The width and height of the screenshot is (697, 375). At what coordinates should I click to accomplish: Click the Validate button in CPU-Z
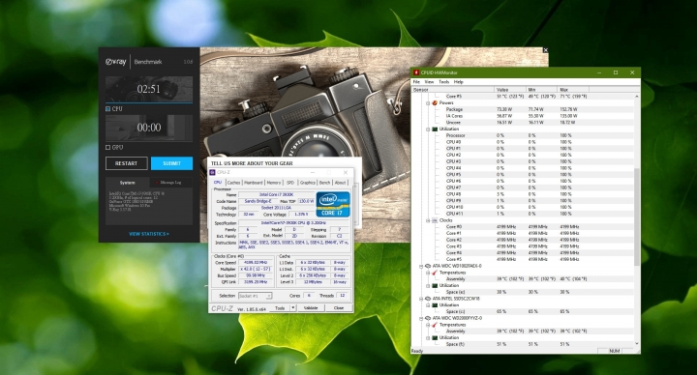[311, 308]
